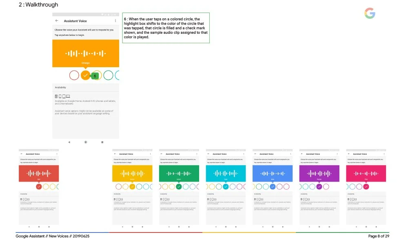Click the Google Home speaker availability icon in orange mockup
Screen dimensions: 408x239
coord(56,96)
